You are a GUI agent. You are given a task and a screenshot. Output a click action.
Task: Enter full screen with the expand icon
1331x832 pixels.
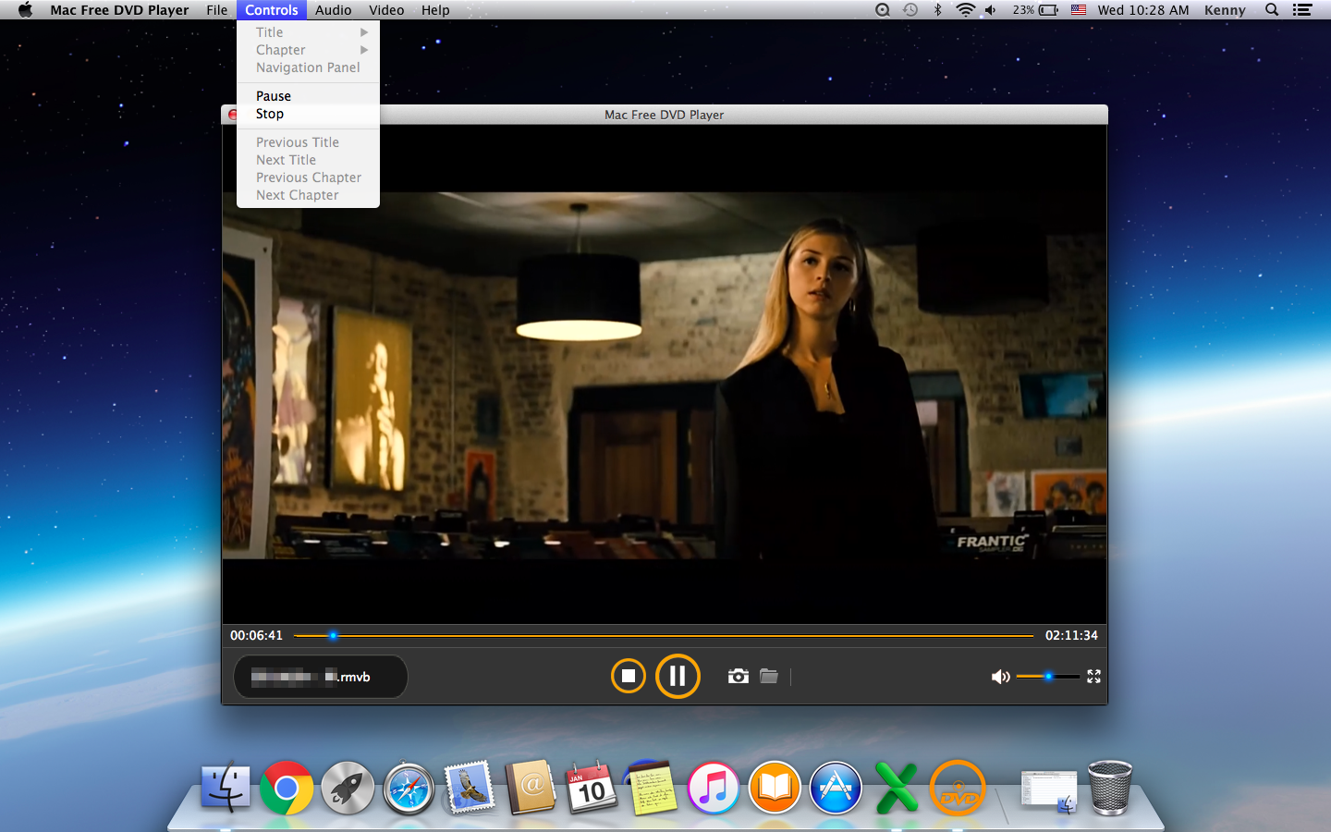click(x=1093, y=677)
